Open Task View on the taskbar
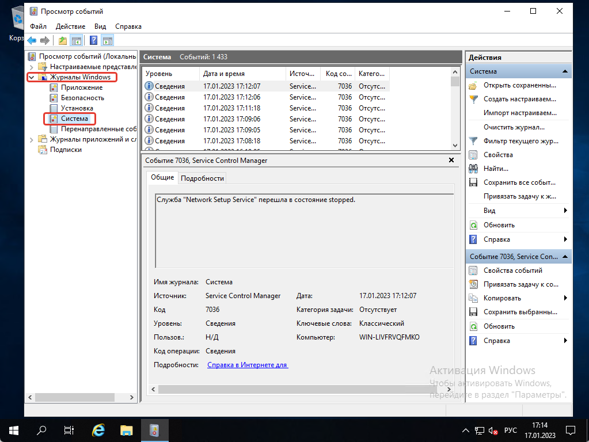 click(69, 430)
